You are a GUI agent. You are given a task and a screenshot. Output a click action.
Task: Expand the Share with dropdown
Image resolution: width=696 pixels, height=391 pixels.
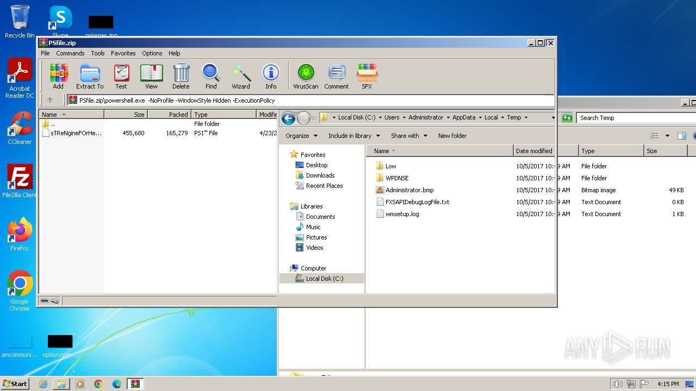pyautogui.click(x=409, y=136)
